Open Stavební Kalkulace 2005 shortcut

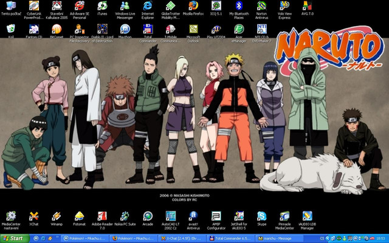click(x=57, y=10)
